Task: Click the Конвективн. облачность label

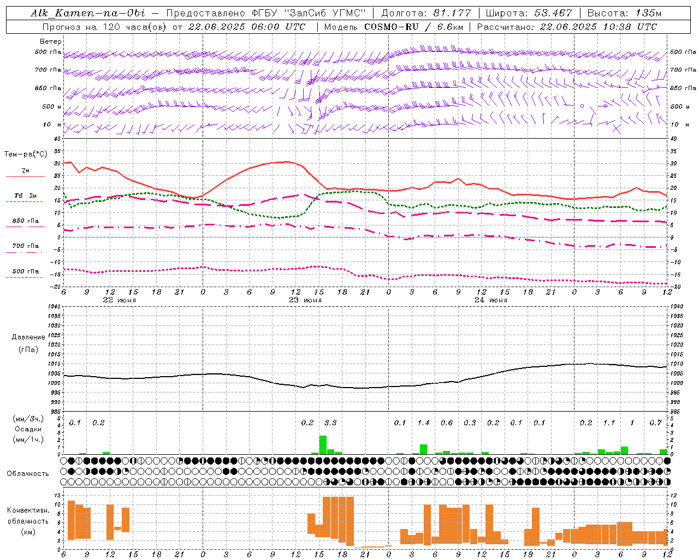Action: 28,516
